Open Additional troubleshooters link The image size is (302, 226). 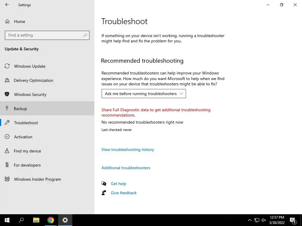pos(126,168)
